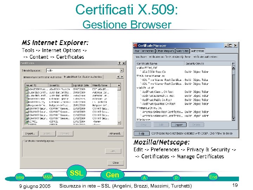Viewport: 253px width, 190px height.
Task: Jump to the End slide marker
Action: 213,177
